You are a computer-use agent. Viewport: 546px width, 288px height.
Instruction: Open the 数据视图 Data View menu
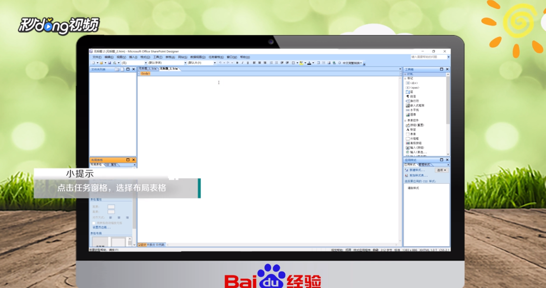click(198, 57)
